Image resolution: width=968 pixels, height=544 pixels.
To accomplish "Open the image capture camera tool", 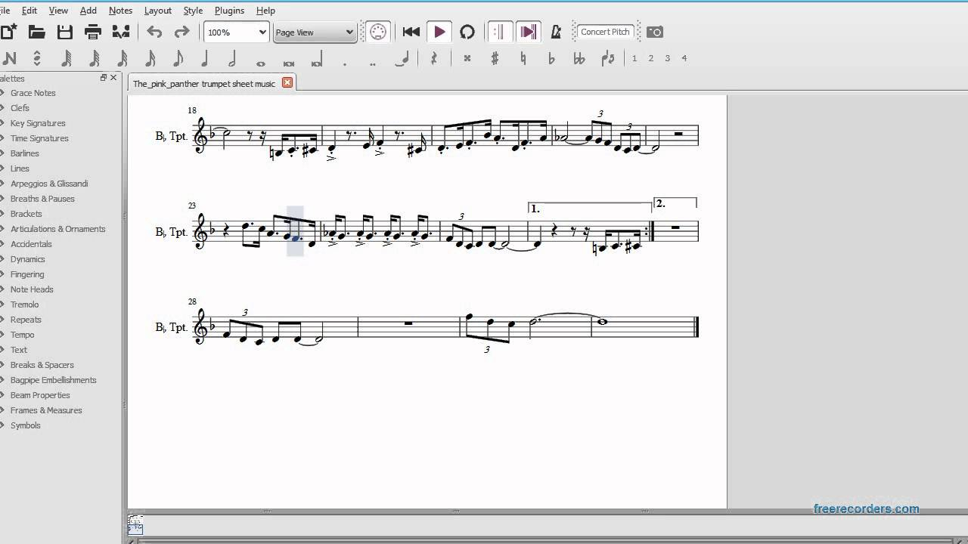I will (655, 32).
